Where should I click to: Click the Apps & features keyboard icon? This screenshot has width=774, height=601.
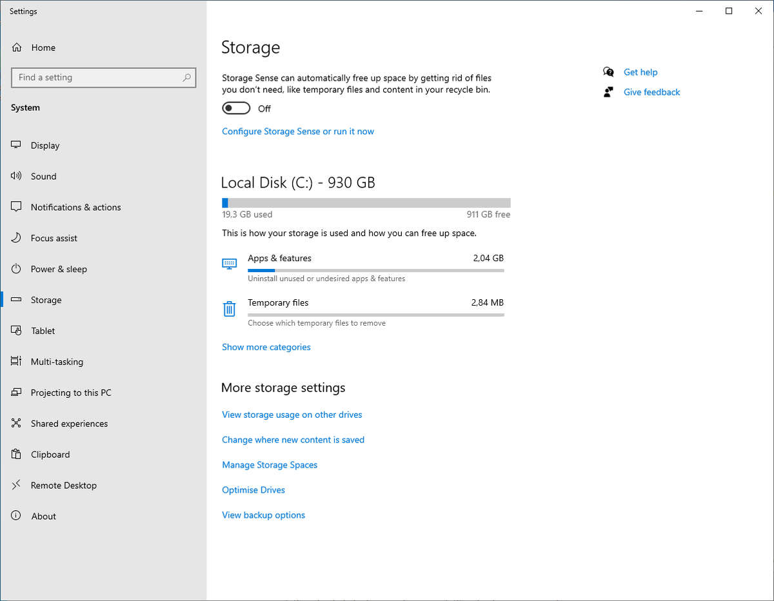229,264
